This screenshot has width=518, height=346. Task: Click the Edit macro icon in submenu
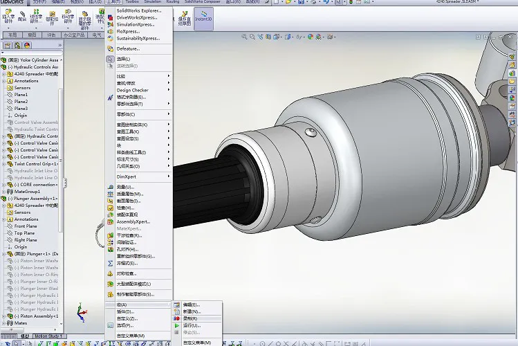coord(177,304)
